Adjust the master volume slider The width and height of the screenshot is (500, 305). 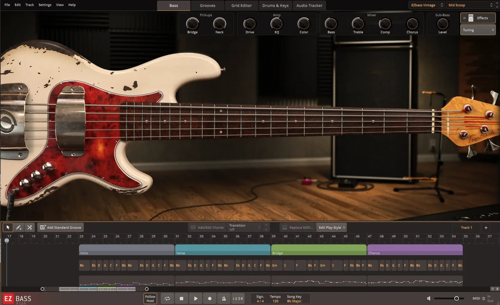pyautogui.click(x=456, y=299)
